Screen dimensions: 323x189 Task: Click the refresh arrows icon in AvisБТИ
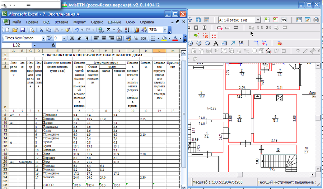click(198, 20)
